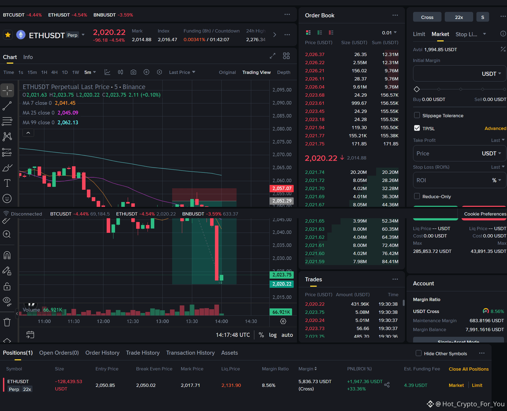Image resolution: width=507 pixels, height=411 pixels.
Task: Select the long/short position forecasting tool
Action: pyautogui.click(x=7, y=152)
